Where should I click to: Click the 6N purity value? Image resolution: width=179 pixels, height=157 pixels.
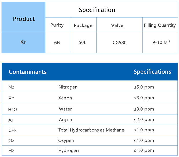(x=57, y=43)
